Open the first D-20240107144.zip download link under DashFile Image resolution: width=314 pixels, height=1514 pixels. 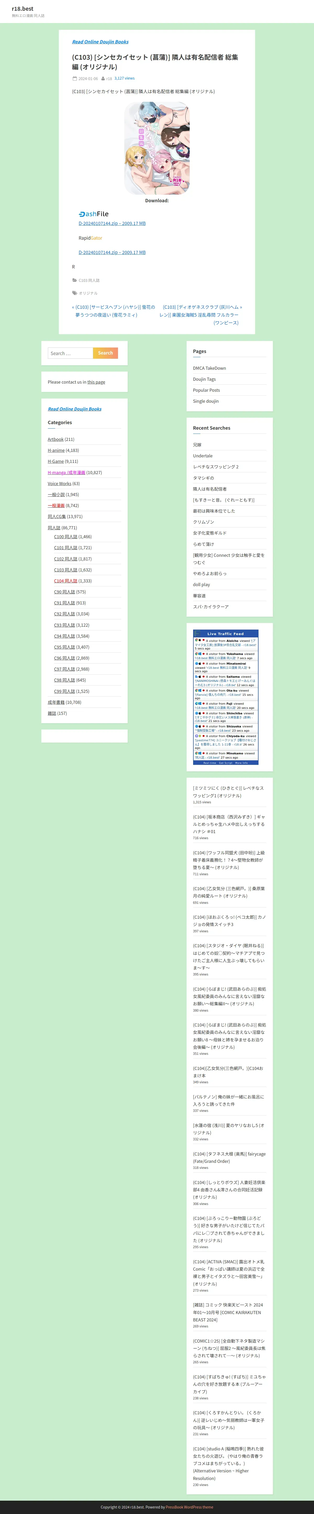point(112,223)
